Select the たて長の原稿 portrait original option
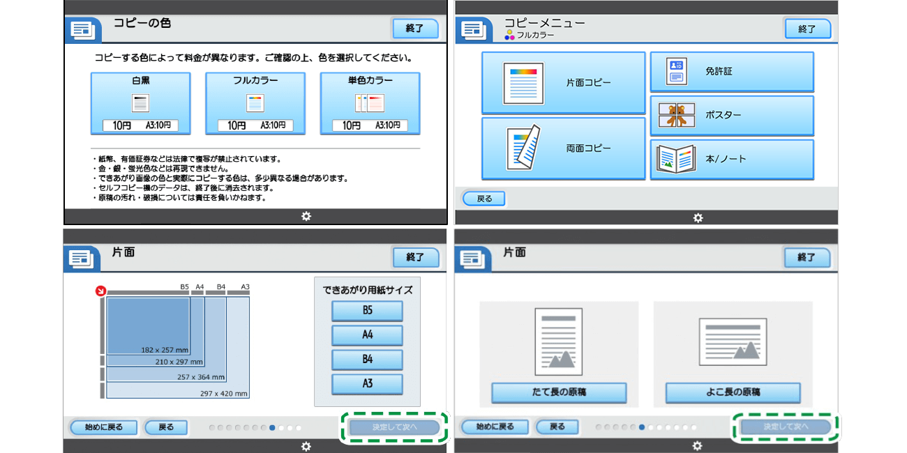This screenshot has height=453, width=907. (559, 392)
